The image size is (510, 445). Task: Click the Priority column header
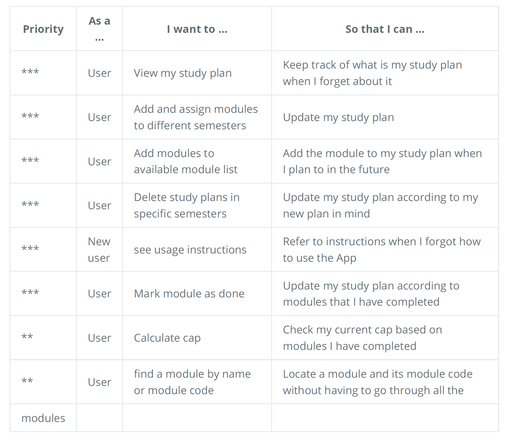(43, 29)
